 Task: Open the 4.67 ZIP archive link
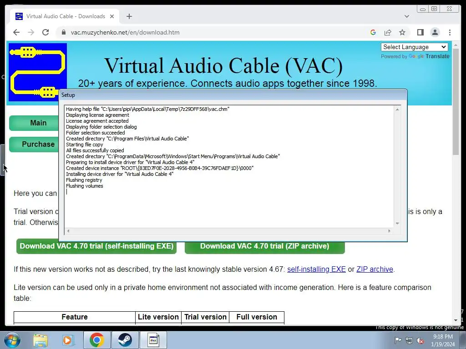point(375,269)
